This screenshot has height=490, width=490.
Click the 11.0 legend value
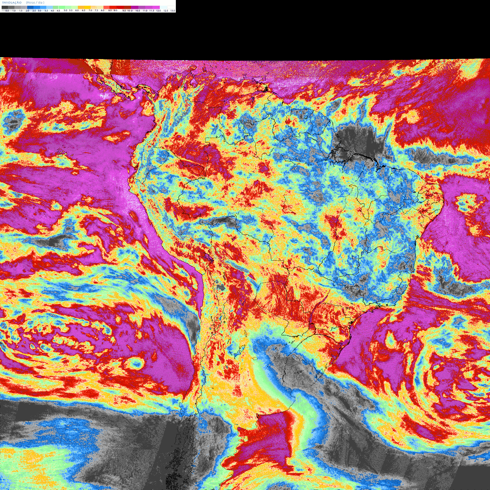click(x=145, y=11)
